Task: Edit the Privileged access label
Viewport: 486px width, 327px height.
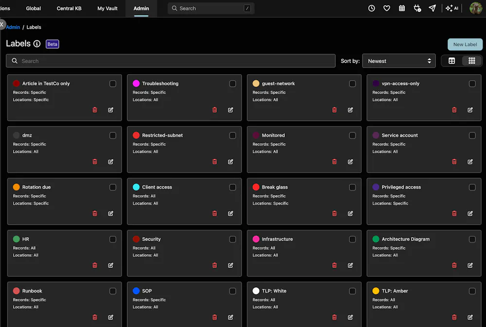Action: coord(470,213)
